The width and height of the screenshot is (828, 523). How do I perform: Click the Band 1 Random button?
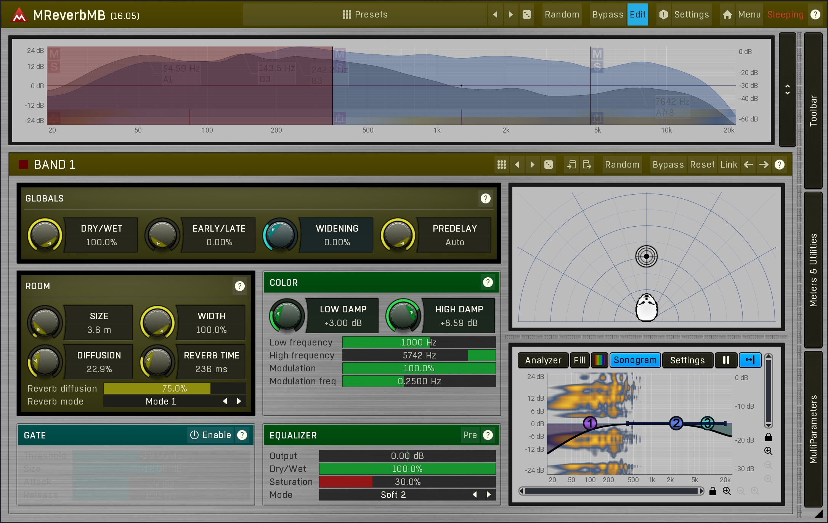click(622, 165)
